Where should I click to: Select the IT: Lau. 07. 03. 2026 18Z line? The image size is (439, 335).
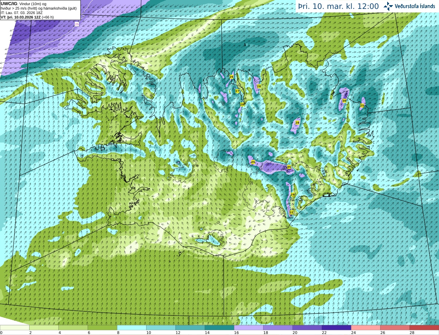(x=22, y=13)
